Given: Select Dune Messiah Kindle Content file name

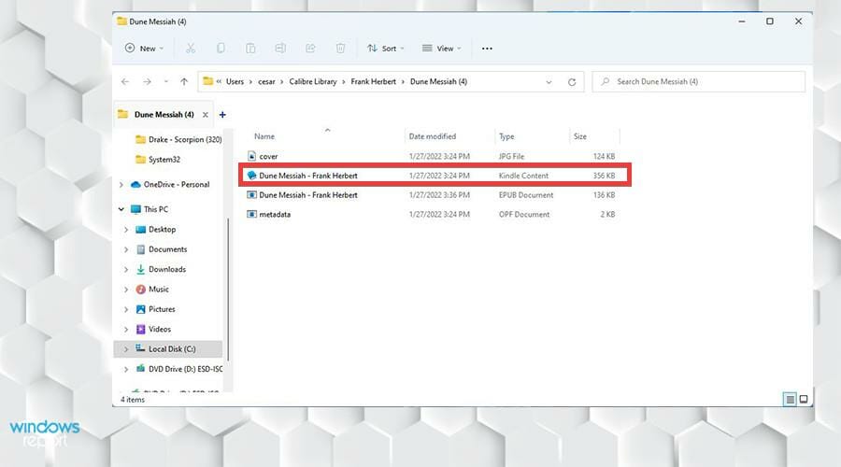Looking at the screenshot, I should point(307,176).
